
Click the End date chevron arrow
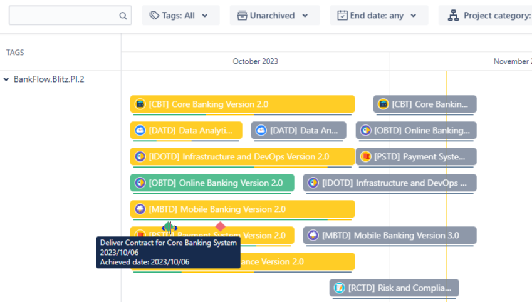(413, 16)
